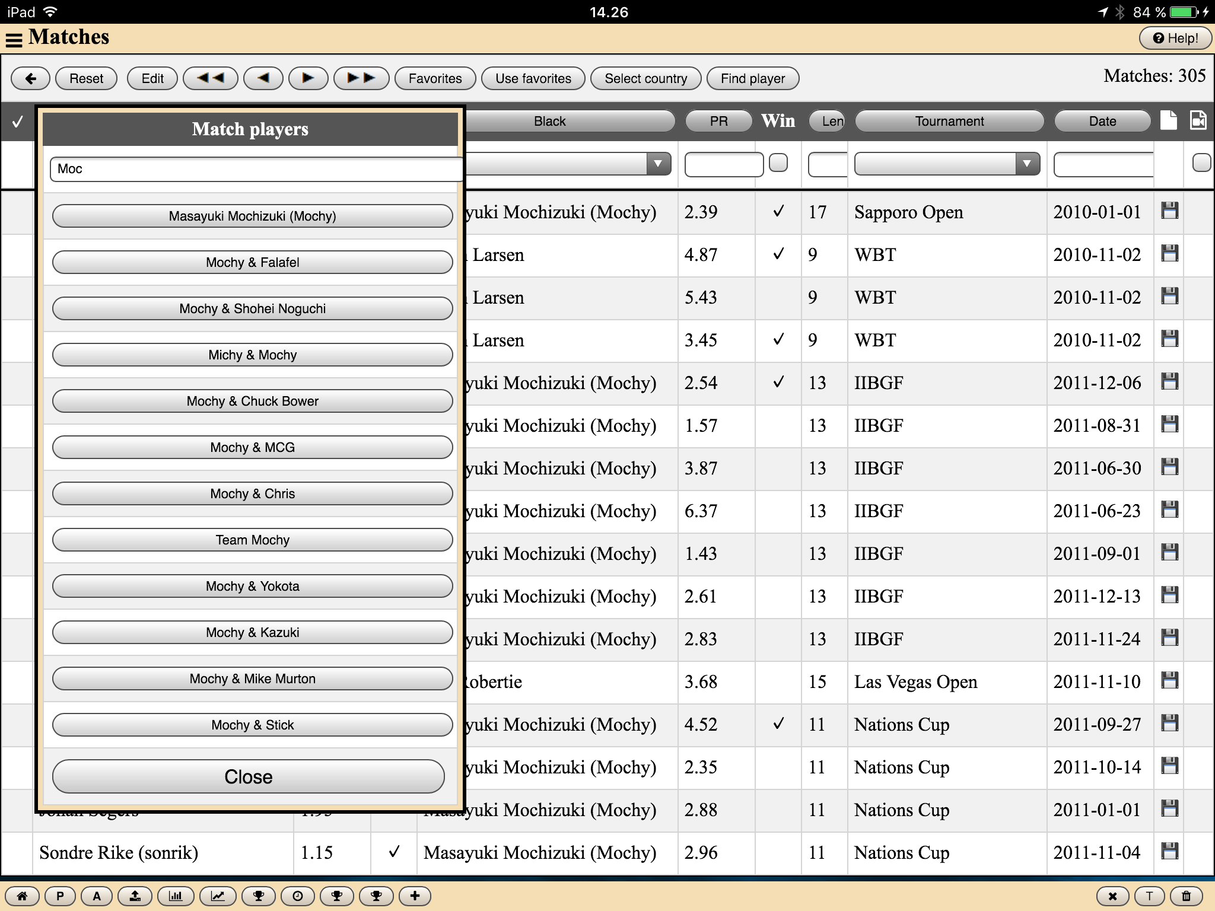Select Mochy & Chuck Bower
Image resolution: width=1215 pixels, height=911 pixels.
pos(252,401)
